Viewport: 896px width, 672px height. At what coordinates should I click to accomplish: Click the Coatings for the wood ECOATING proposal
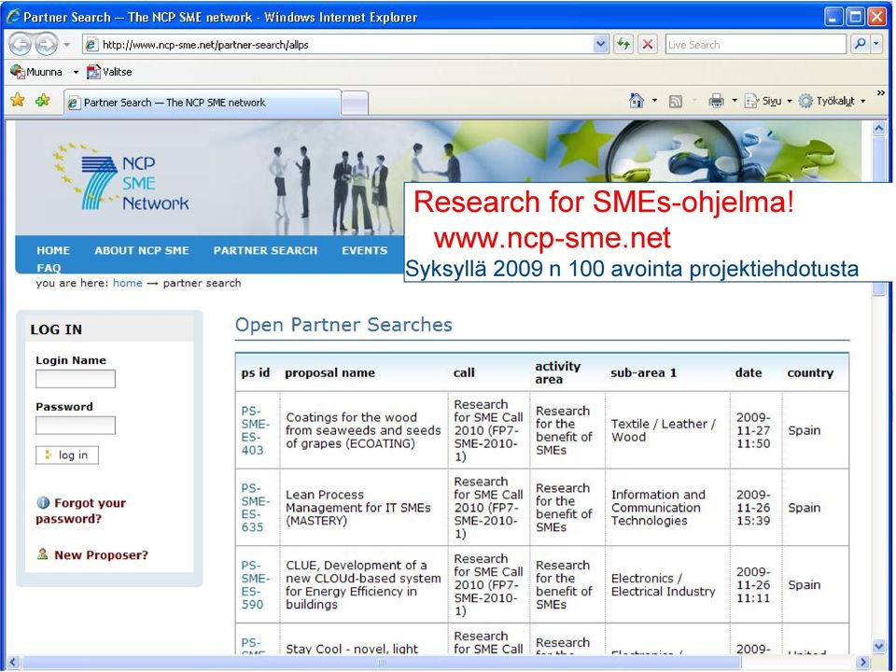tap(363, 430)
